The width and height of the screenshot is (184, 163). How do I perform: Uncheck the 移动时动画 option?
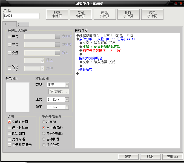[9, 122]
